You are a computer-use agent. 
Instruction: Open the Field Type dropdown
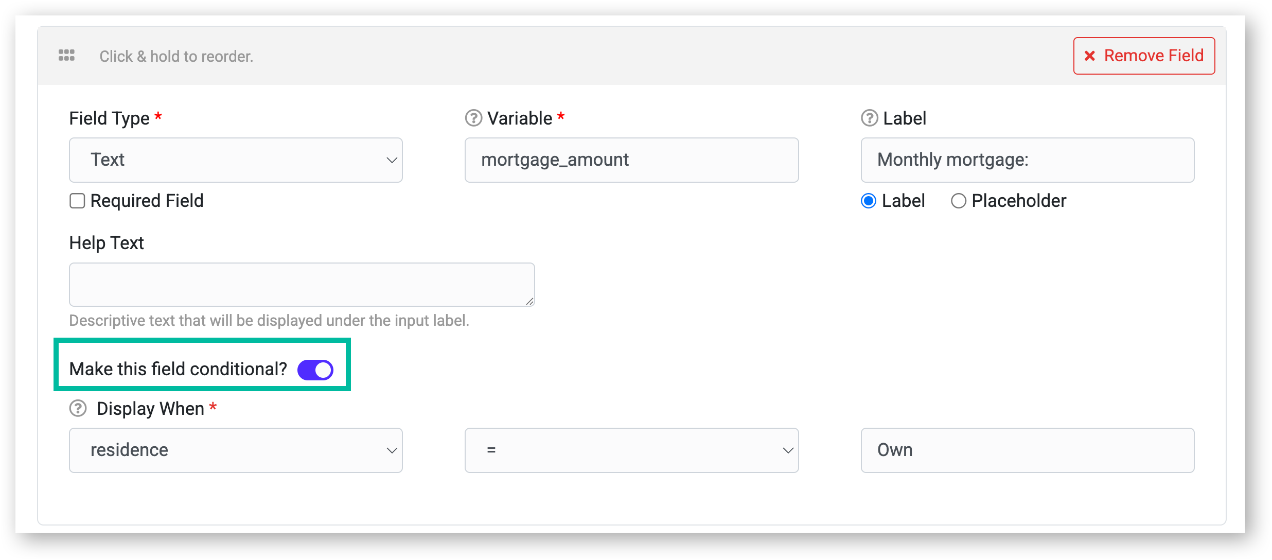tap(236, 160)
